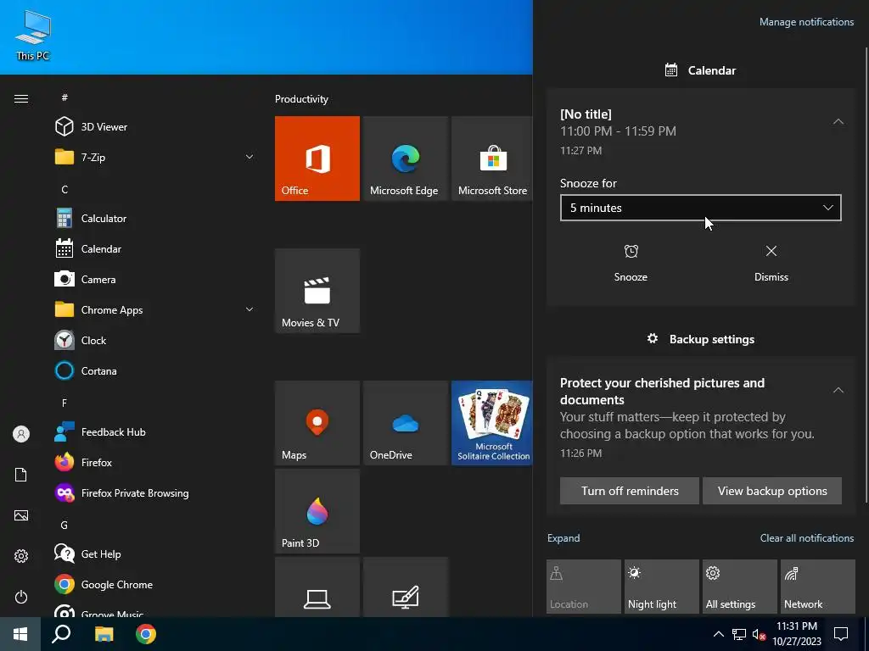Clear all notifications
This screenshot has width=869, height=651.
(807, 538)
